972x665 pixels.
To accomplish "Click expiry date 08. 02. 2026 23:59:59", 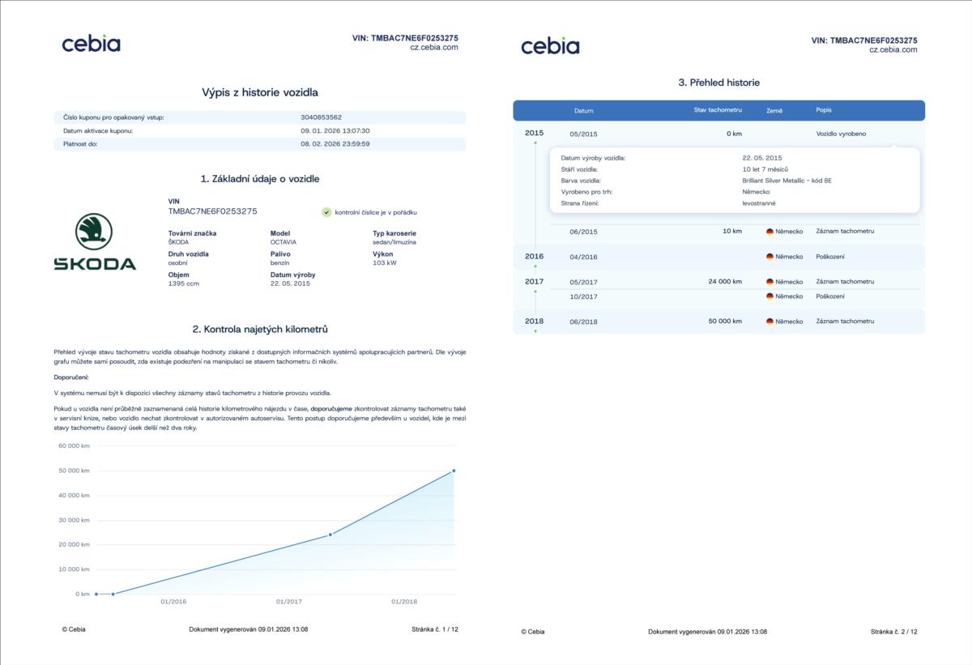I will pos(335,143).
